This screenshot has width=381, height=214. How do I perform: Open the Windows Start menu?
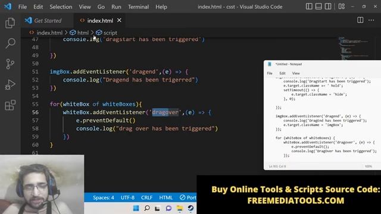136,208
